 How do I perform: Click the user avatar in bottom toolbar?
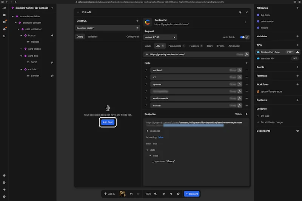[x=122, y=194]
